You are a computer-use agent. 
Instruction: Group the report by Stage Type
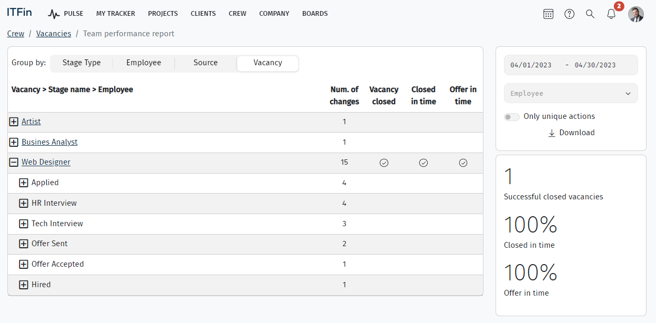[x=82, y=63]
